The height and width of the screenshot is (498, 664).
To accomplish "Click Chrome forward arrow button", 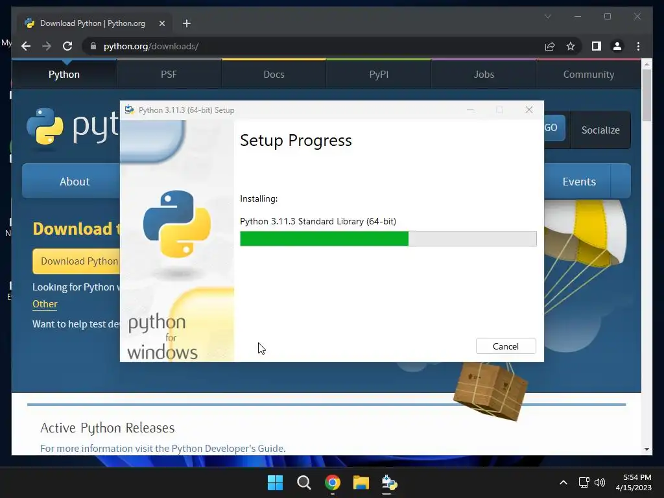I will [47, 46].
